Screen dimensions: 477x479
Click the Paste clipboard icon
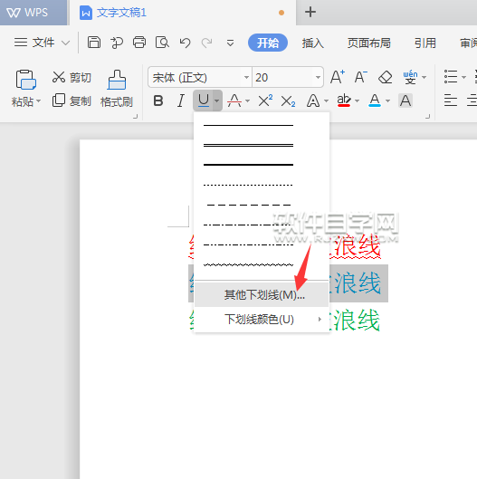pos(25,80)
